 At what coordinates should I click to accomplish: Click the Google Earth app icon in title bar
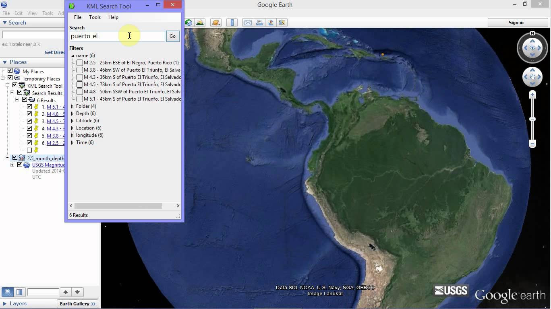4,4
